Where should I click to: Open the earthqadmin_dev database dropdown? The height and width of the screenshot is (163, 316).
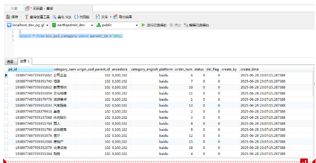[72, 25]
